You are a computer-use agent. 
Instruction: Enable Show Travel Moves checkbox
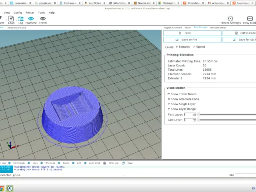click(169, 94)
